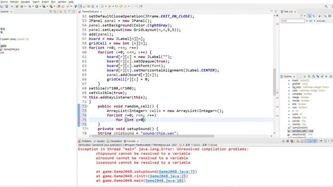Switch to the Outline tab
The width and height of the screenshot is (333, 187).
click(x=288, y=76)
